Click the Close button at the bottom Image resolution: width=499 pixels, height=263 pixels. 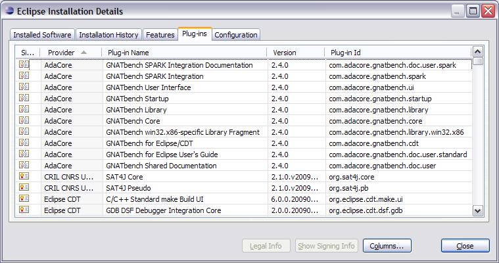465,246
